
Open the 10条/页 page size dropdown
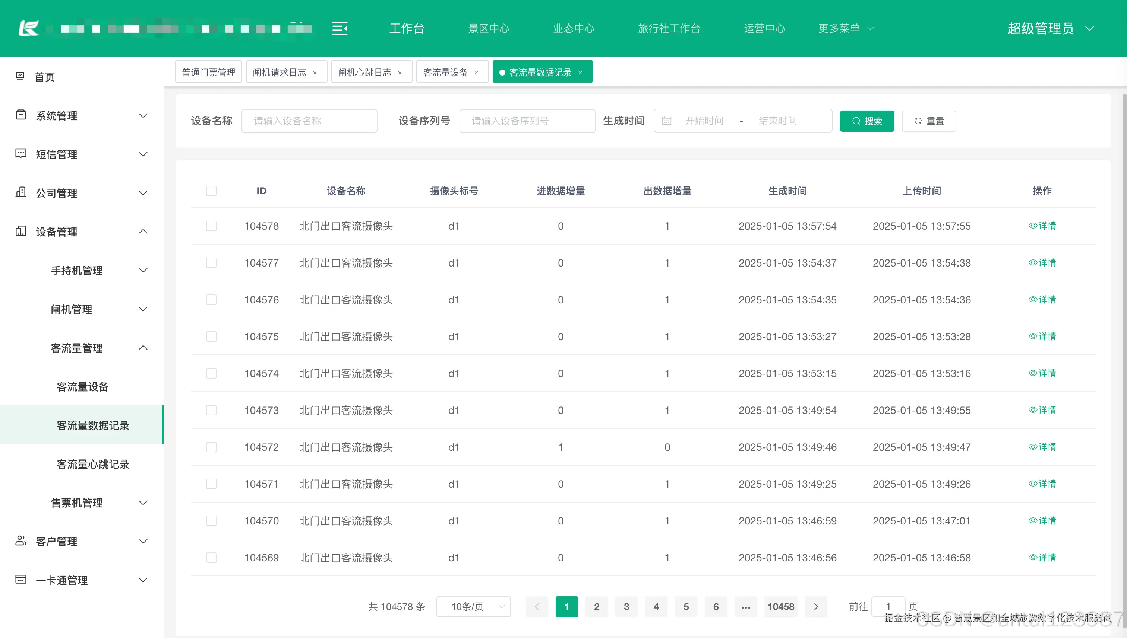pos(474,606)
